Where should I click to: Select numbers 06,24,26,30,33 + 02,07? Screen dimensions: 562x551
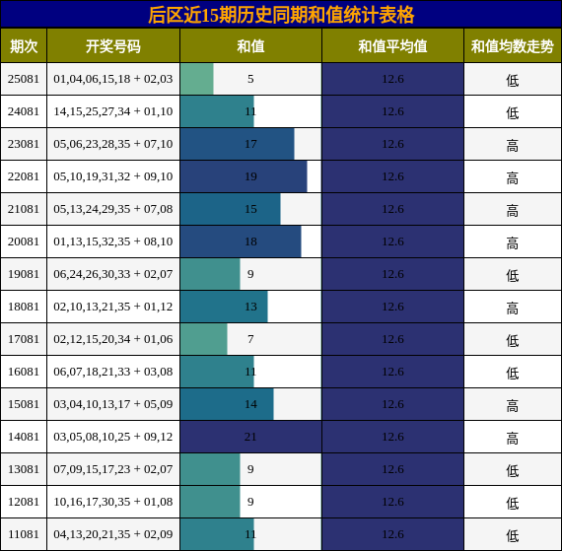[113, 274]
